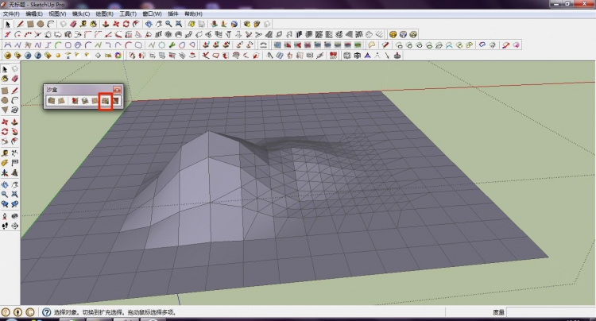Choose Polygon tool in the vertical large tool set
This screenshot has width=596, height=321.
pyautogui.click(x=5, y=110)
